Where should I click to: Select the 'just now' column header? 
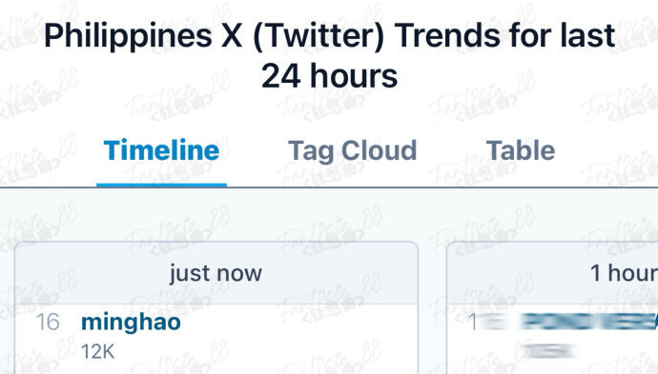point(216,273)
